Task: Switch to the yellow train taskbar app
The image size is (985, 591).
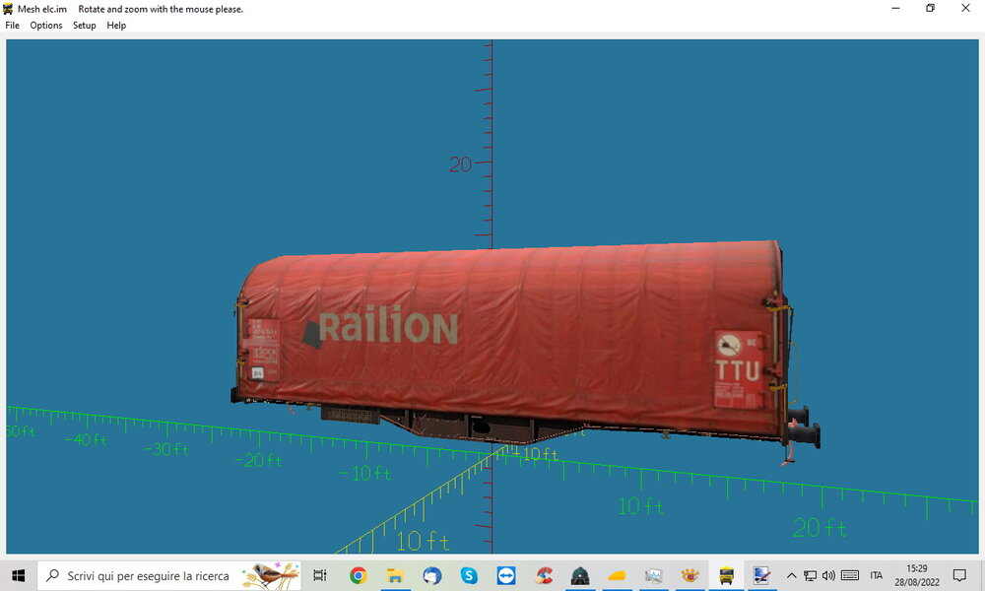Action: click(x=727, y=575)
